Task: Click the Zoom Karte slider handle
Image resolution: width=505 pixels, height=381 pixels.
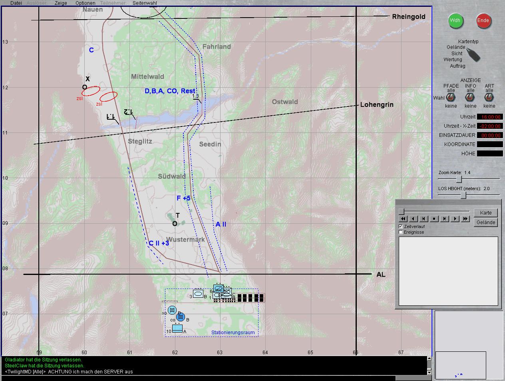Action: point(459,179)
